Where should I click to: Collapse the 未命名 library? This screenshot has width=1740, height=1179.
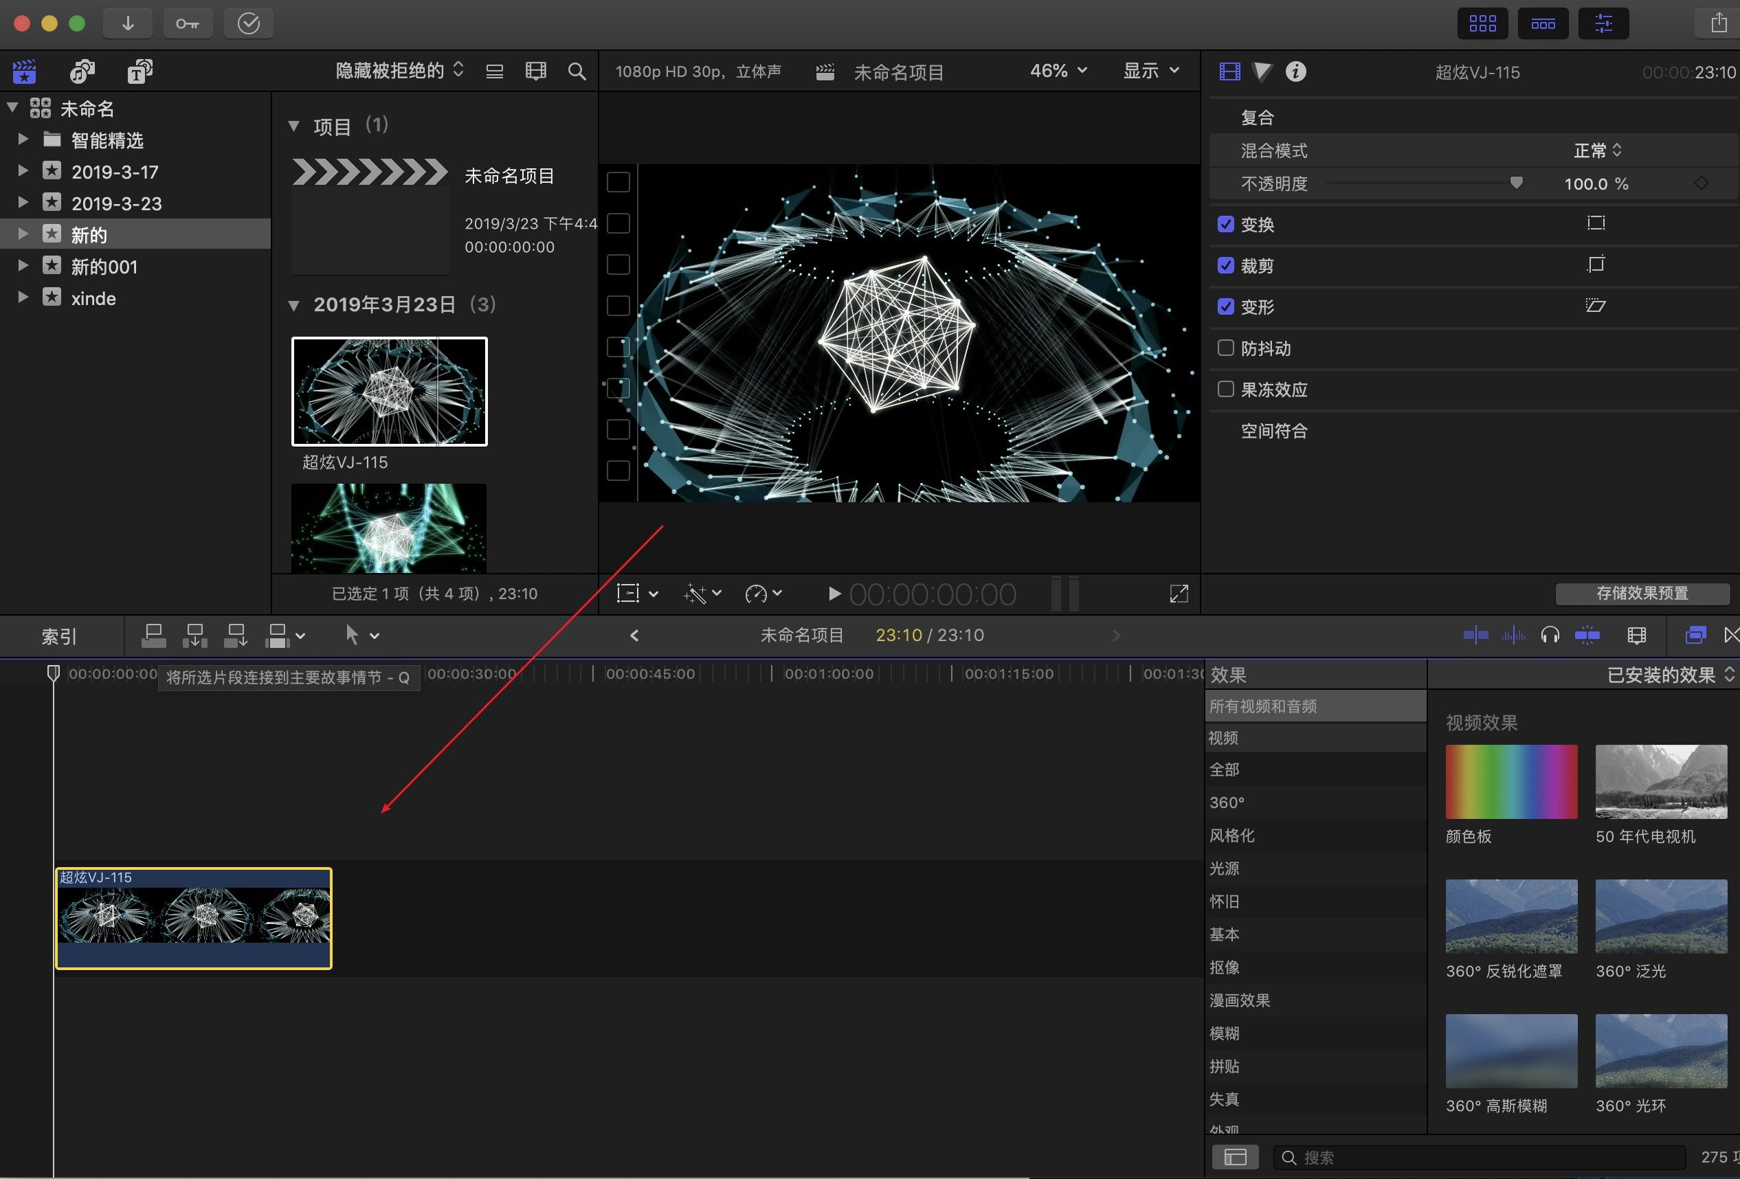[x=12, y=107]
